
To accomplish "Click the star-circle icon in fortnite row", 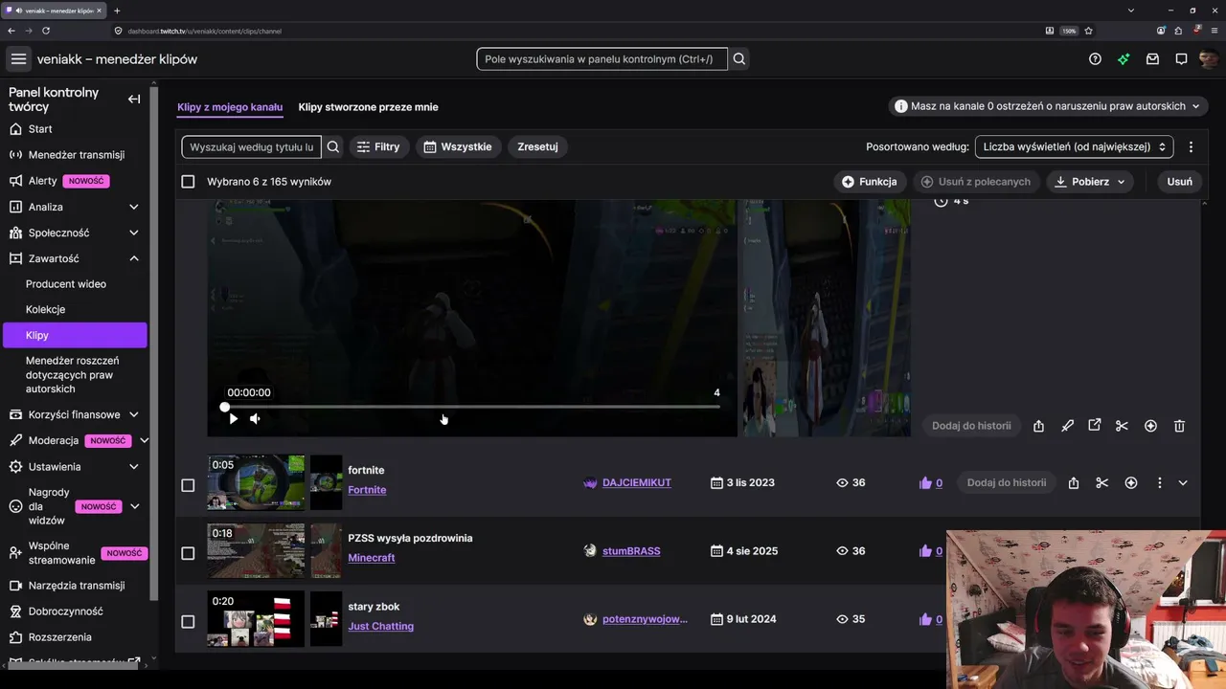I will (1131, 483).
